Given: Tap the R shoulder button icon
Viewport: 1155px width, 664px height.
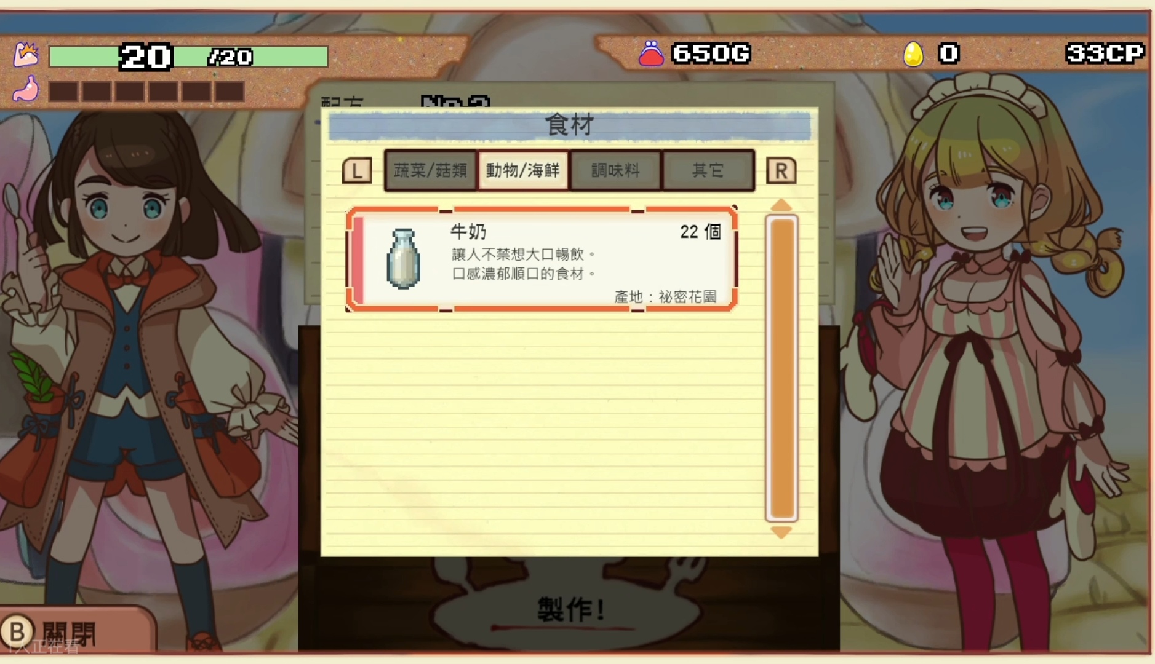Looking at the screenshot, I should click(x=781, y=170).
